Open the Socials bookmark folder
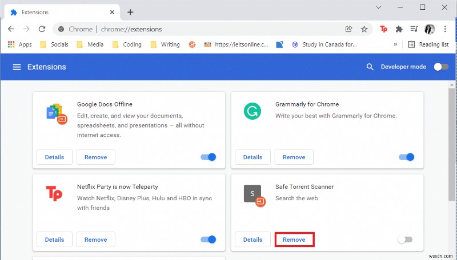The height and width of the screenshot is (260, 457). pyautogui.click(x=54, y=44)
